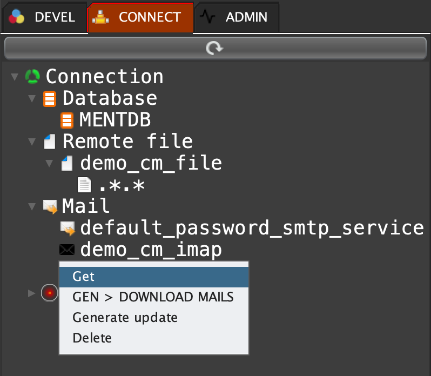This screenshot has width=431, height=376.
Task: Select default_password_smtp_service tree item
Action: 252,228
